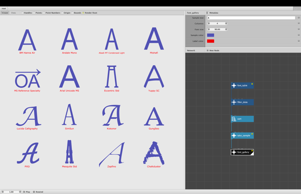Viewport: 301px width, 194px height.
Task: Rewind the animation
Action: tap(38, 192)
